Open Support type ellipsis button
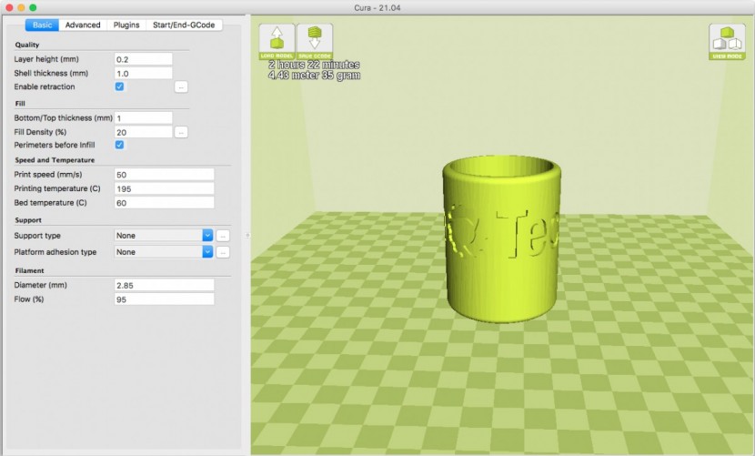This screenshot has width=755, height=456. pos(223,236)
